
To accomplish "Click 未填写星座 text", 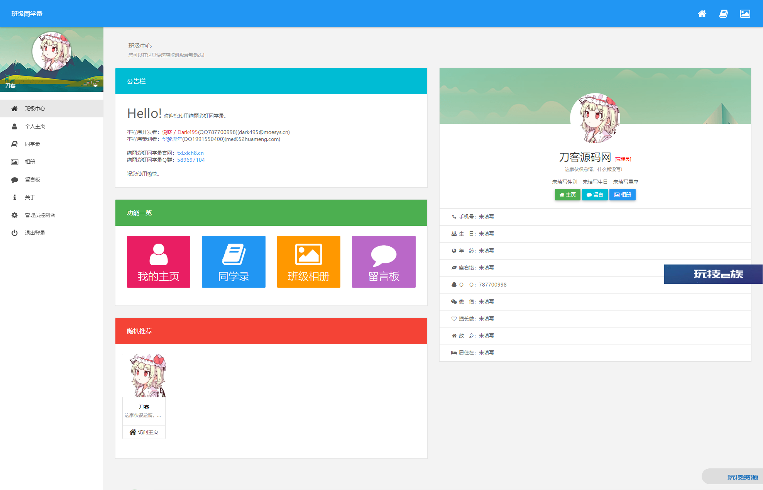I will (626, 182).
